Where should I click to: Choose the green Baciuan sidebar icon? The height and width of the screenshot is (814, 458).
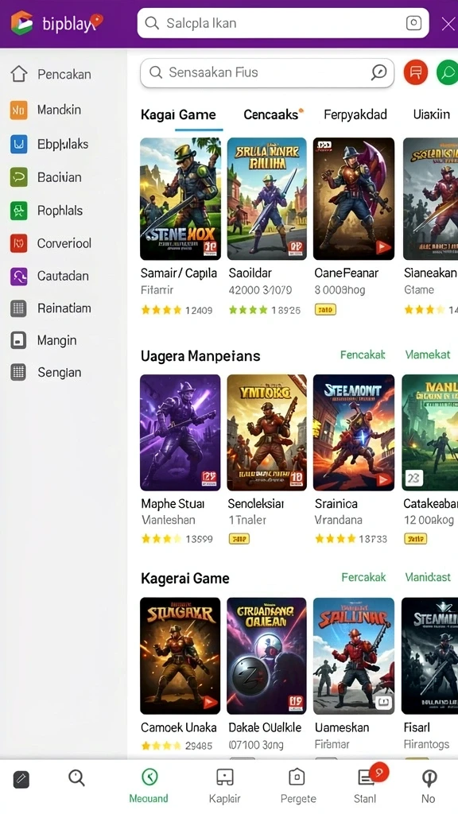click(19, 177)
